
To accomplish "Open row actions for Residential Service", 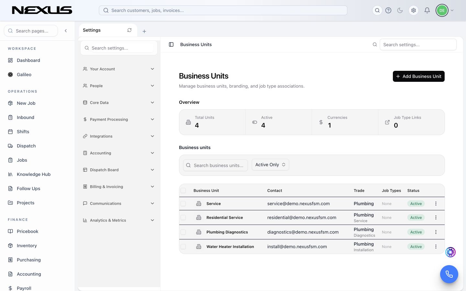I will pos(436,218).
